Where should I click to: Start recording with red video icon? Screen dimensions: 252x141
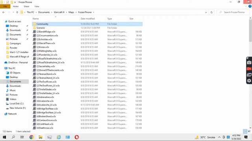click(x=249, y=69)
